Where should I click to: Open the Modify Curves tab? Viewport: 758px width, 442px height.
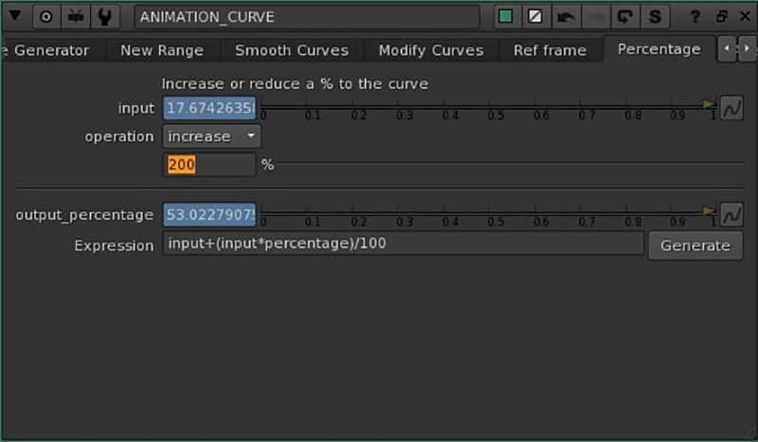(x=430, y=50)
